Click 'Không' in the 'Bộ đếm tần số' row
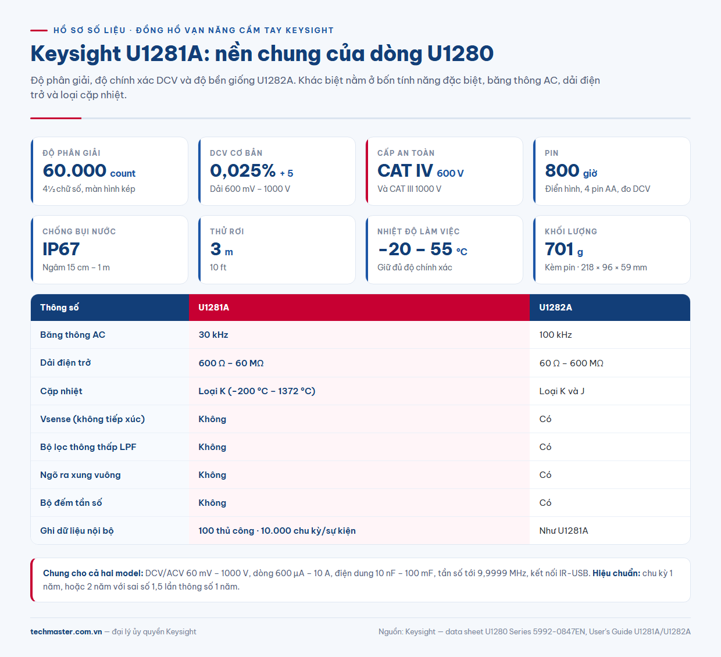 [x=212, y=502]
